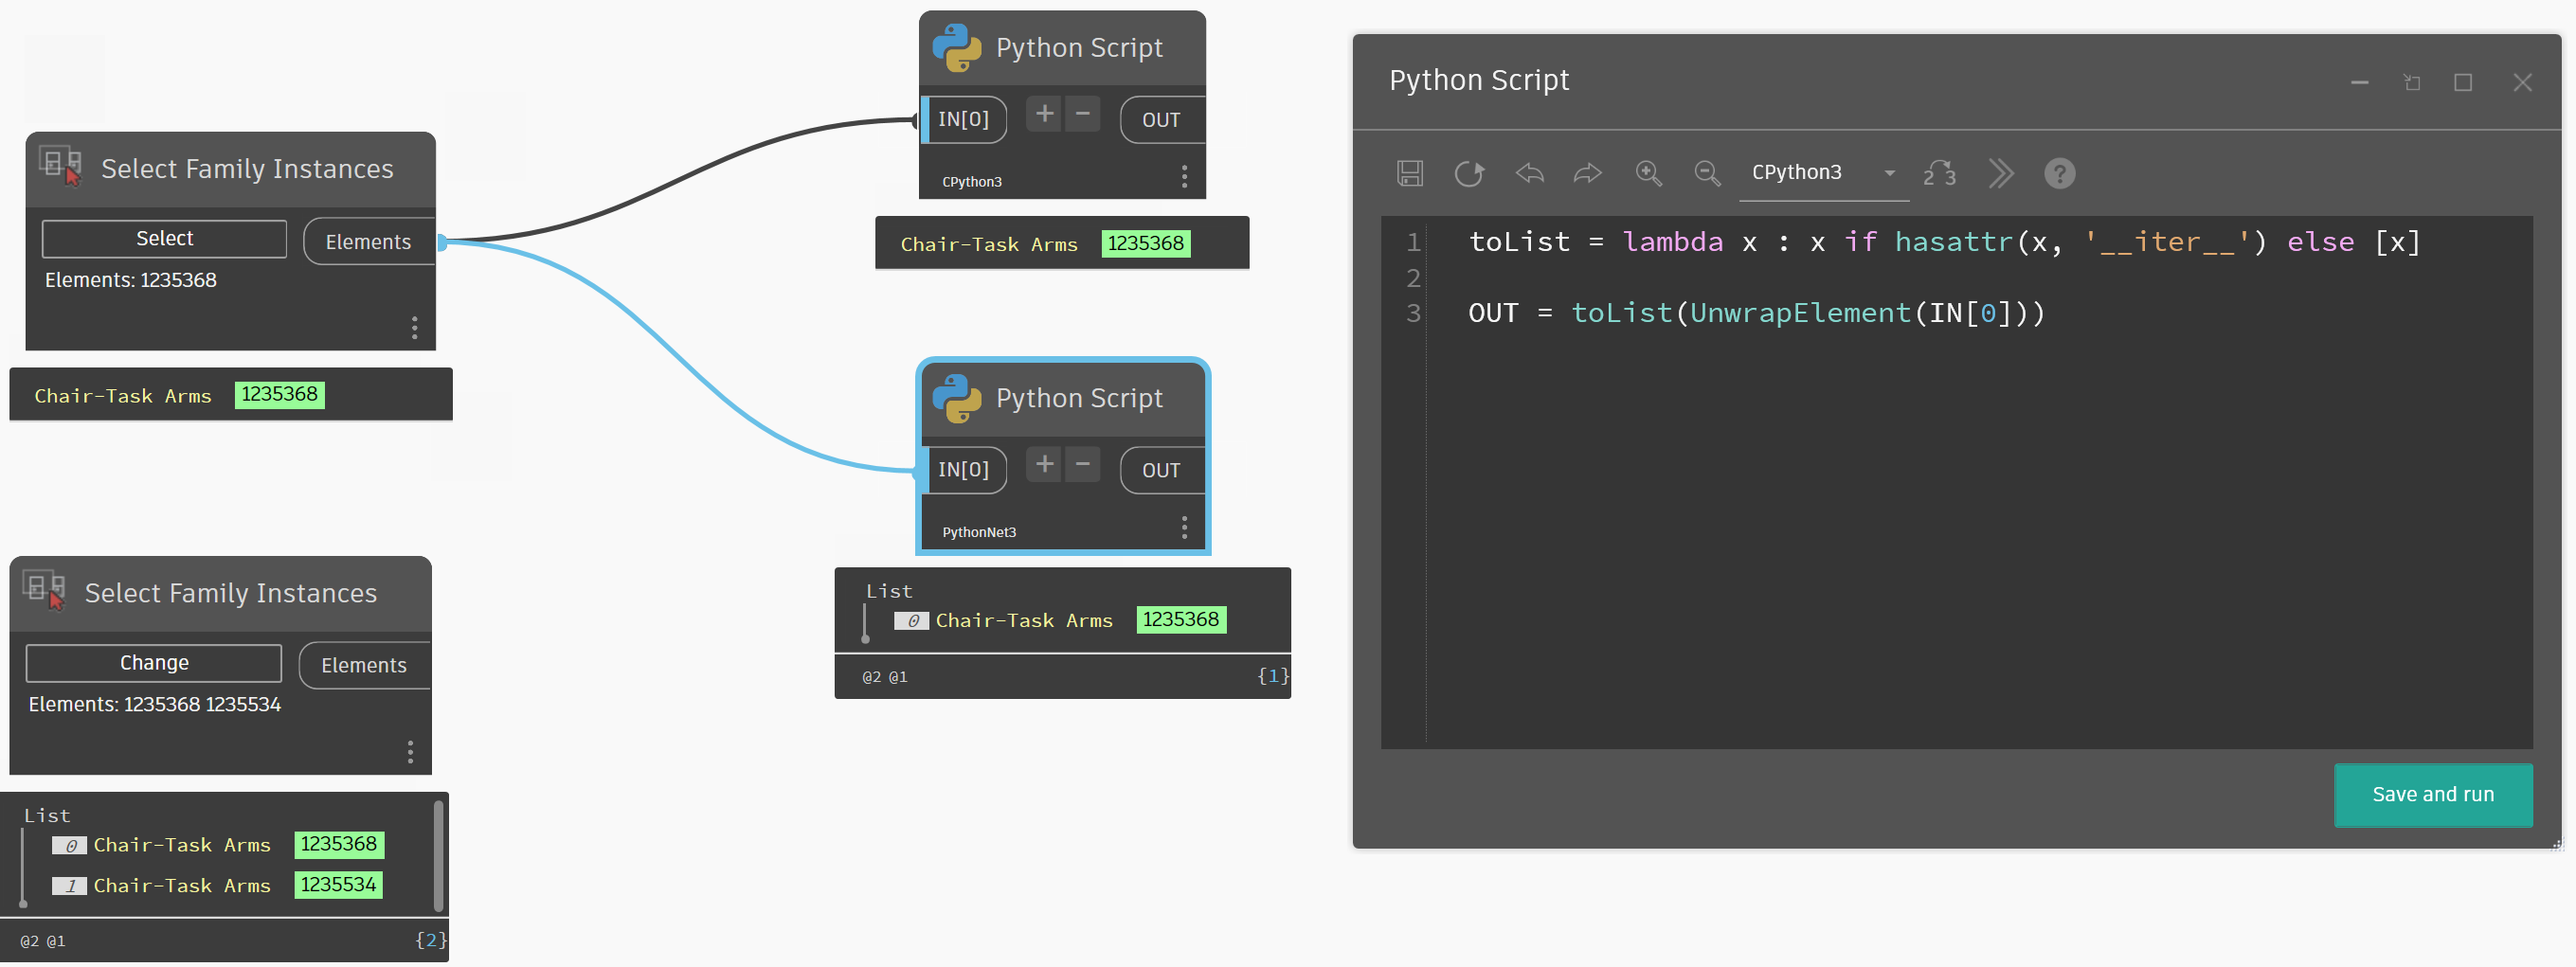Click the OUT port of the PythonNet3 node
Image resolution: width=2576 pixels, height=967 pixels.
coord(1160,470)
